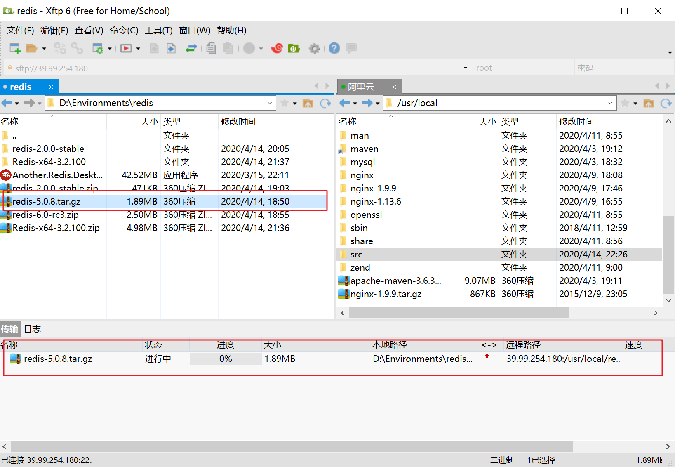This screenshot has width=675, height=467.
Task: Switch to the 传输 transfer tab
Action: 9,329
